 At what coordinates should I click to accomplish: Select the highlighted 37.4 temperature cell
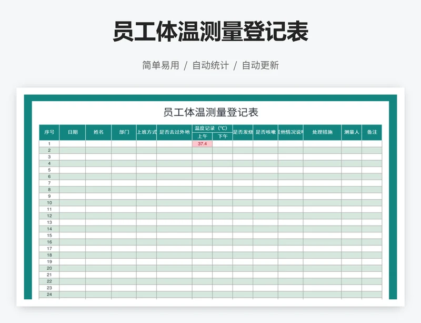202,144
